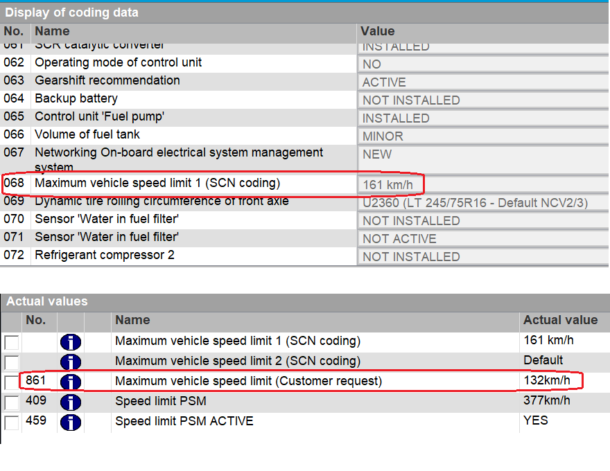
Task: Open info icon for Speed limit PSM ACTIVE
Action: (71, 422)
